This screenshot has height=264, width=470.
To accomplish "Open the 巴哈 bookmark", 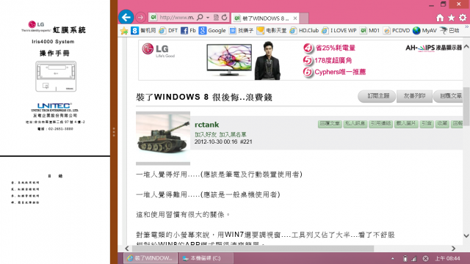I will point(449,31).
